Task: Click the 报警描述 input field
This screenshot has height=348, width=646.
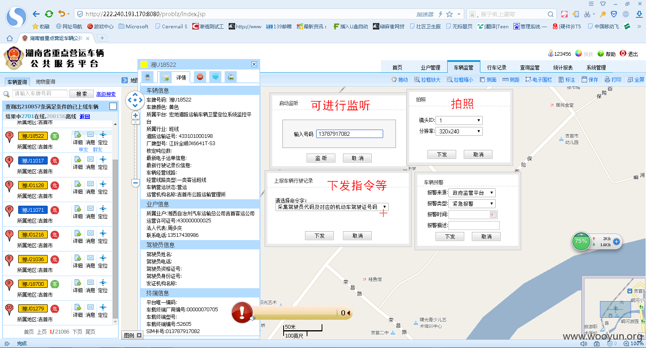Action: (x=474, y=226)
